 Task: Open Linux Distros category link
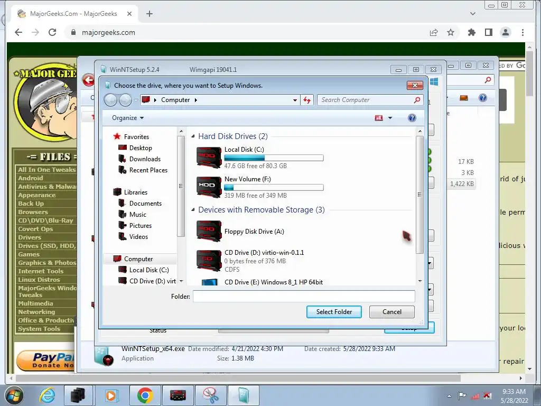click(x=39, y=280)
